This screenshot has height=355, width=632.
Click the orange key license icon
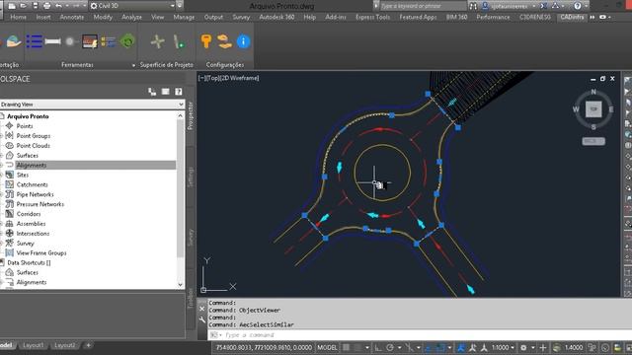pos(206,41)
